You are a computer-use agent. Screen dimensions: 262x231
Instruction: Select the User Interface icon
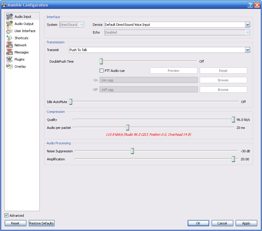point(9,31)
